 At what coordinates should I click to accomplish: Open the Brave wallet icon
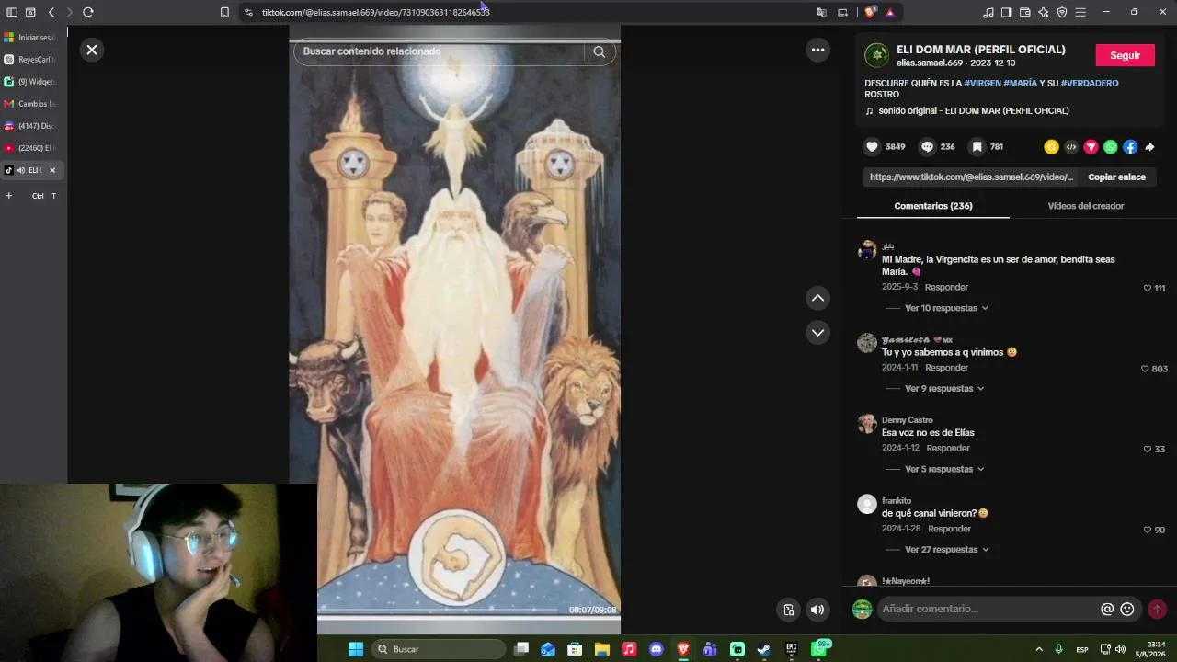click(x=1024, y=12)
